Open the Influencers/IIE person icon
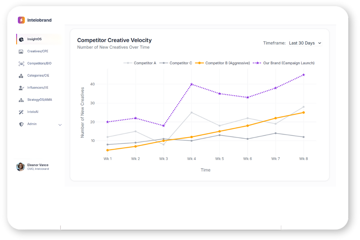The height and width of the screenshot is (240, 360). [21, 88]
